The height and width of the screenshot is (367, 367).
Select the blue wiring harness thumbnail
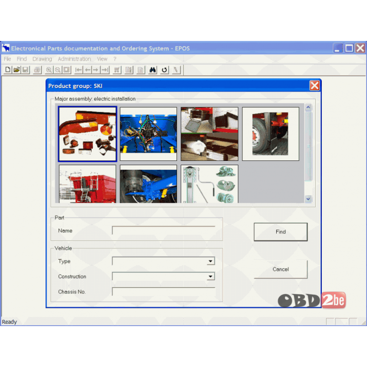click(x=148, y=134)
